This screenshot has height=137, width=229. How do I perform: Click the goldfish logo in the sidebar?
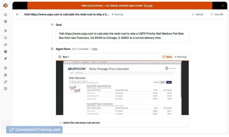pyautogui.click(x=5, y=5)
